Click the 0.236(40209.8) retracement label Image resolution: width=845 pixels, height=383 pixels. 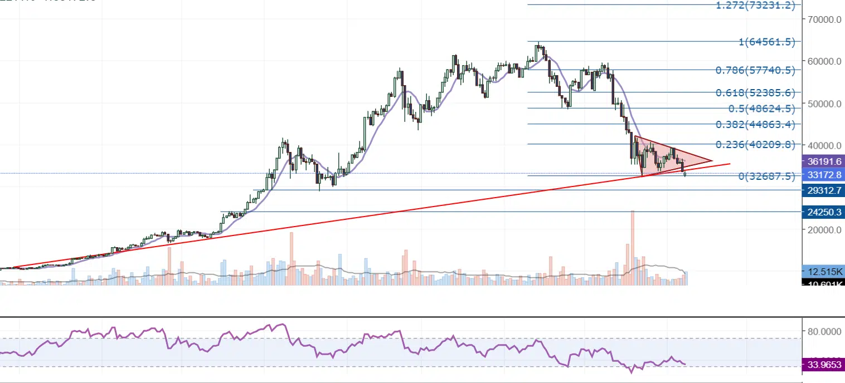click(755, 145)
